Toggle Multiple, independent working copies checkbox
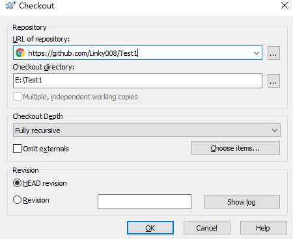This screenshot has height=239, width=293. coord(17,97)
